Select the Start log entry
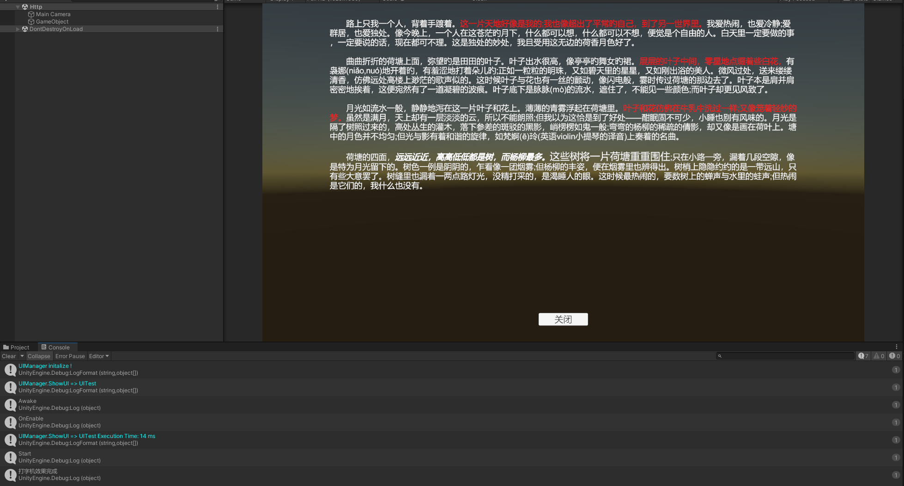 point(452,457)
